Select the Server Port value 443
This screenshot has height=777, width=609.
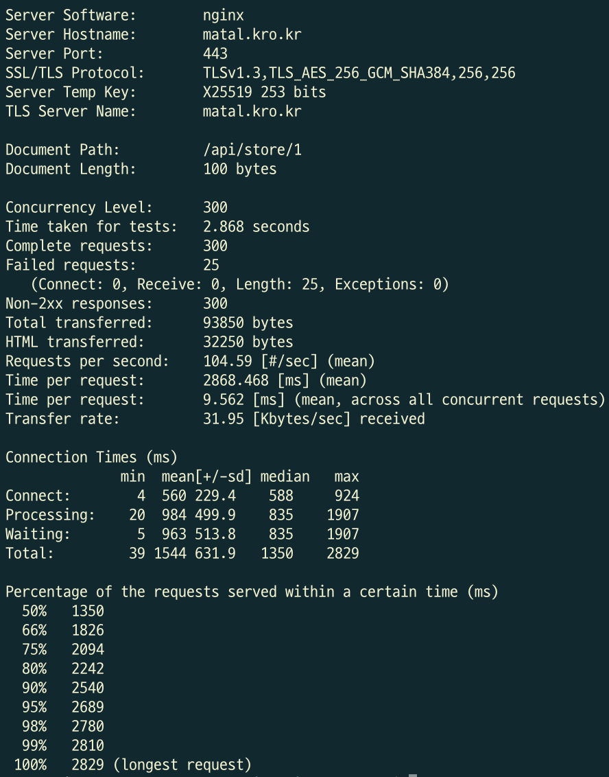tap(215, 54)
